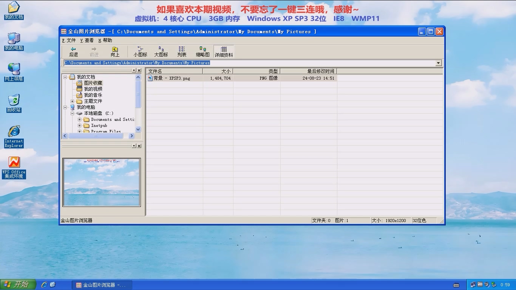Expand the Documents and Settings tree node

click(79, 119)
